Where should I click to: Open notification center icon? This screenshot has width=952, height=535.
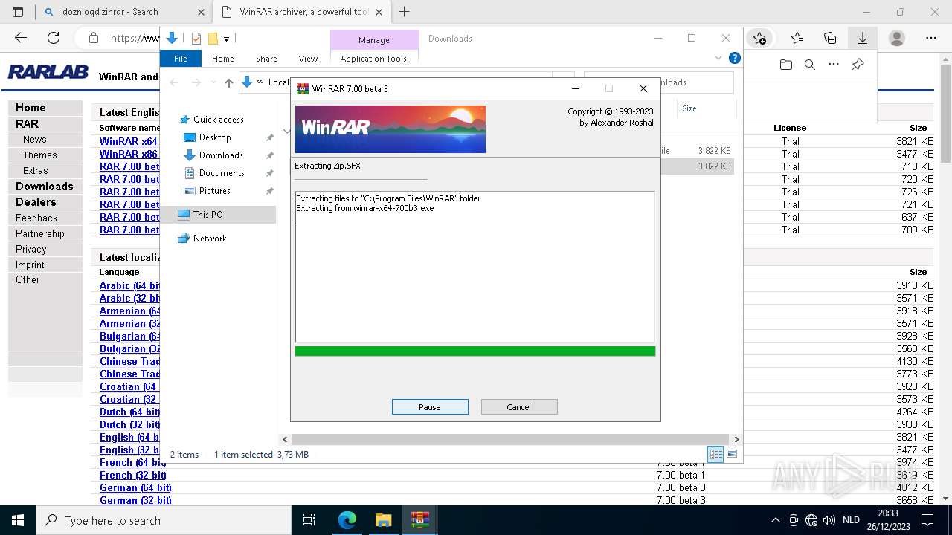pos(927,520)
